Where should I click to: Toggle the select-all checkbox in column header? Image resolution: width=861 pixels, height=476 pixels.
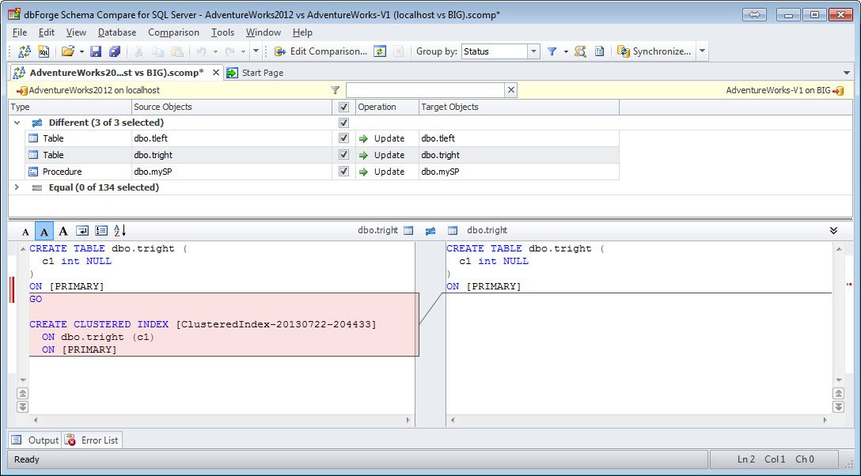(343, 107)
